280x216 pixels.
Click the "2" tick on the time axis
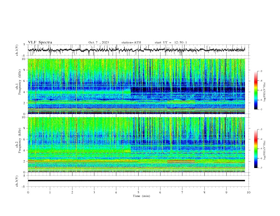tap(72, 192)
